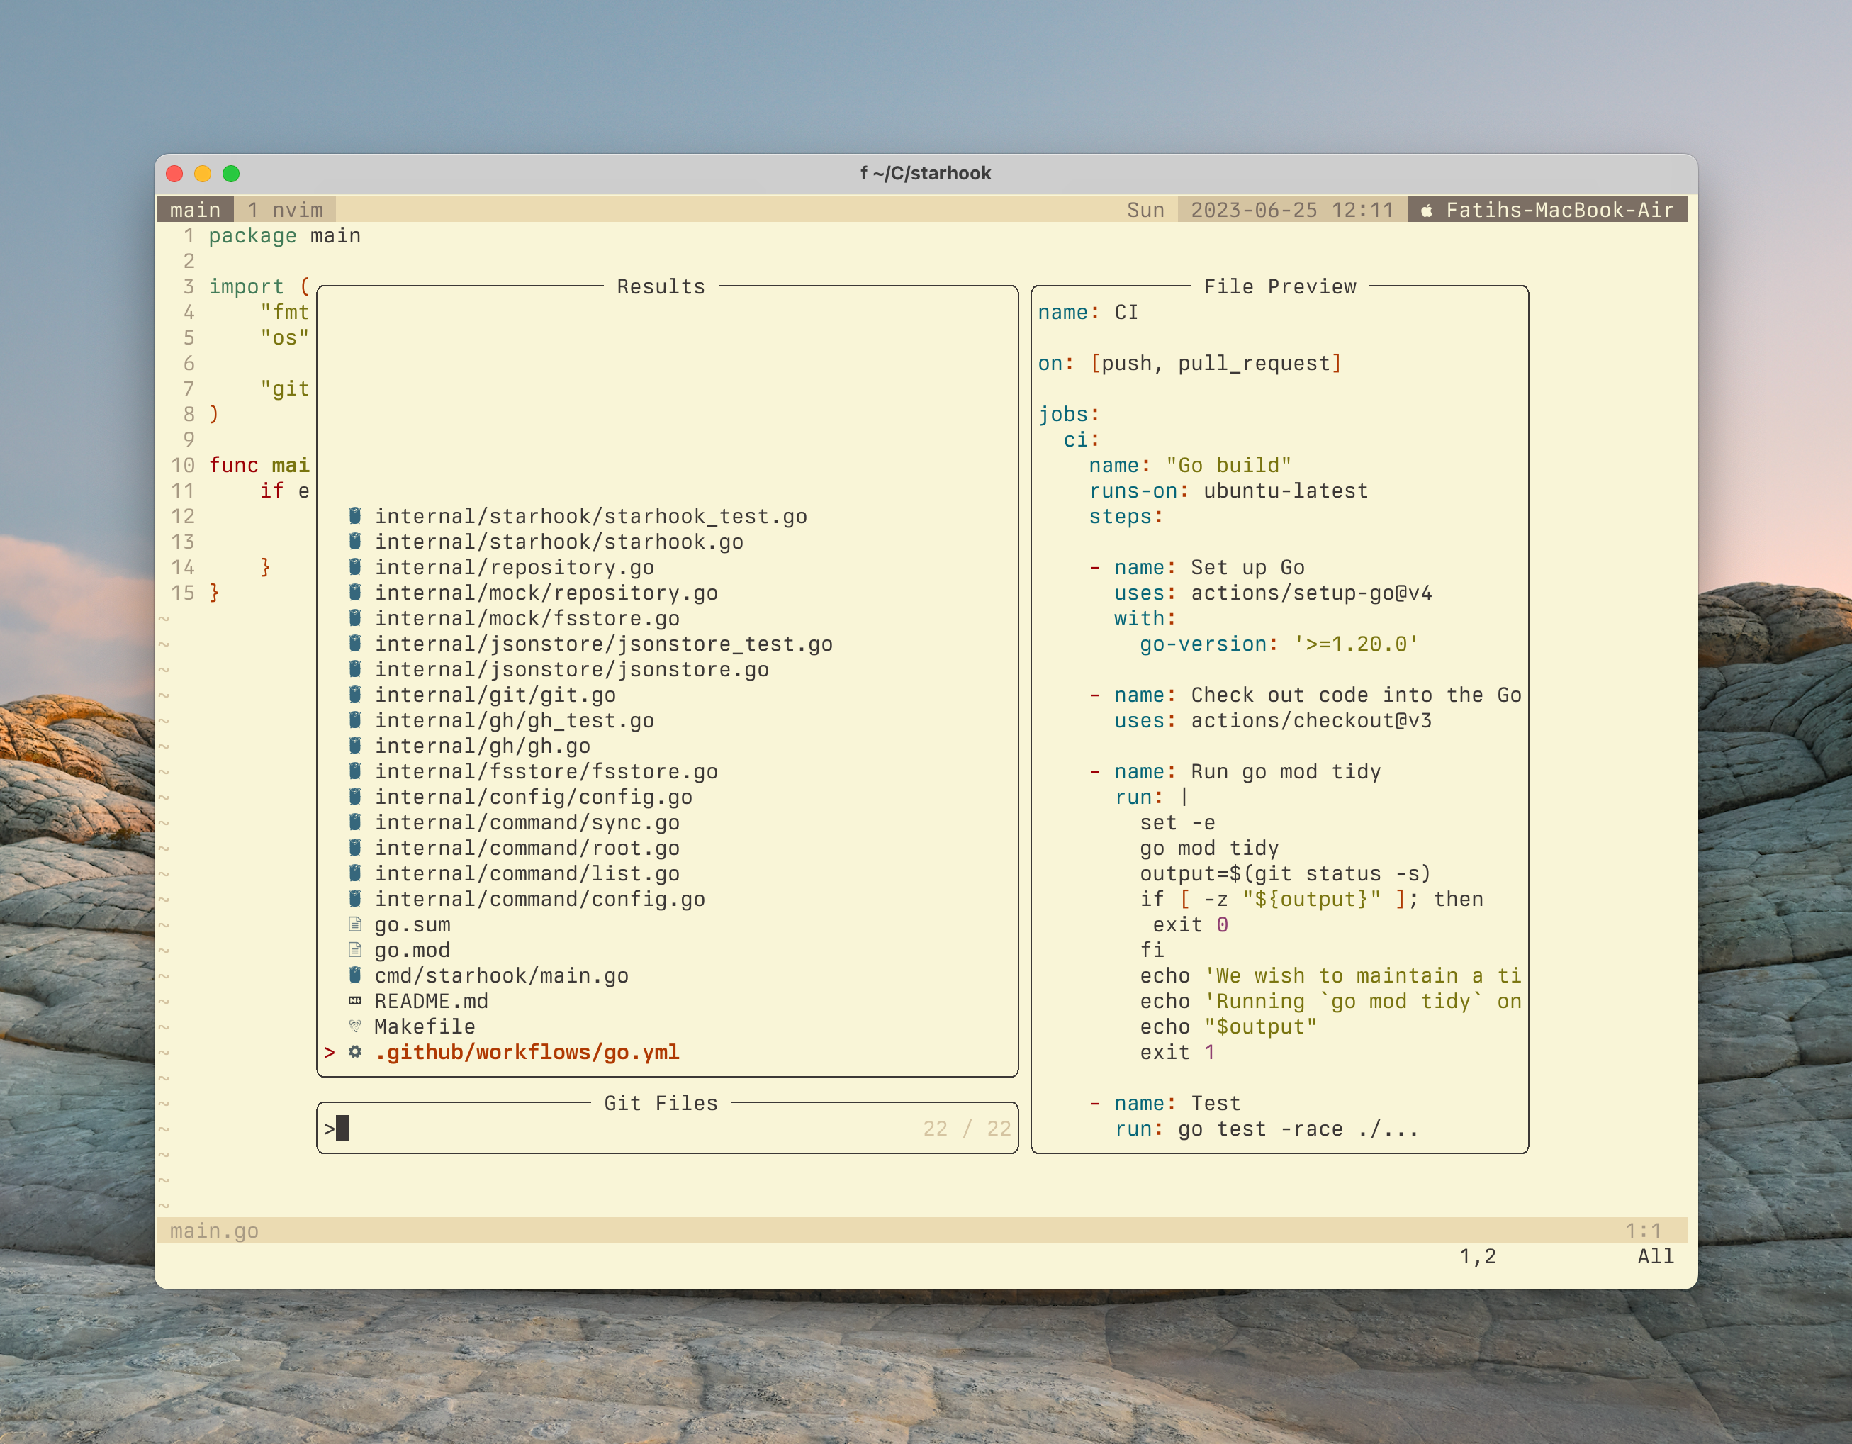This screenshot has width=1852, height=1444.
Task: Pick internal/command/sync.go result
Action: click(527, 821)
